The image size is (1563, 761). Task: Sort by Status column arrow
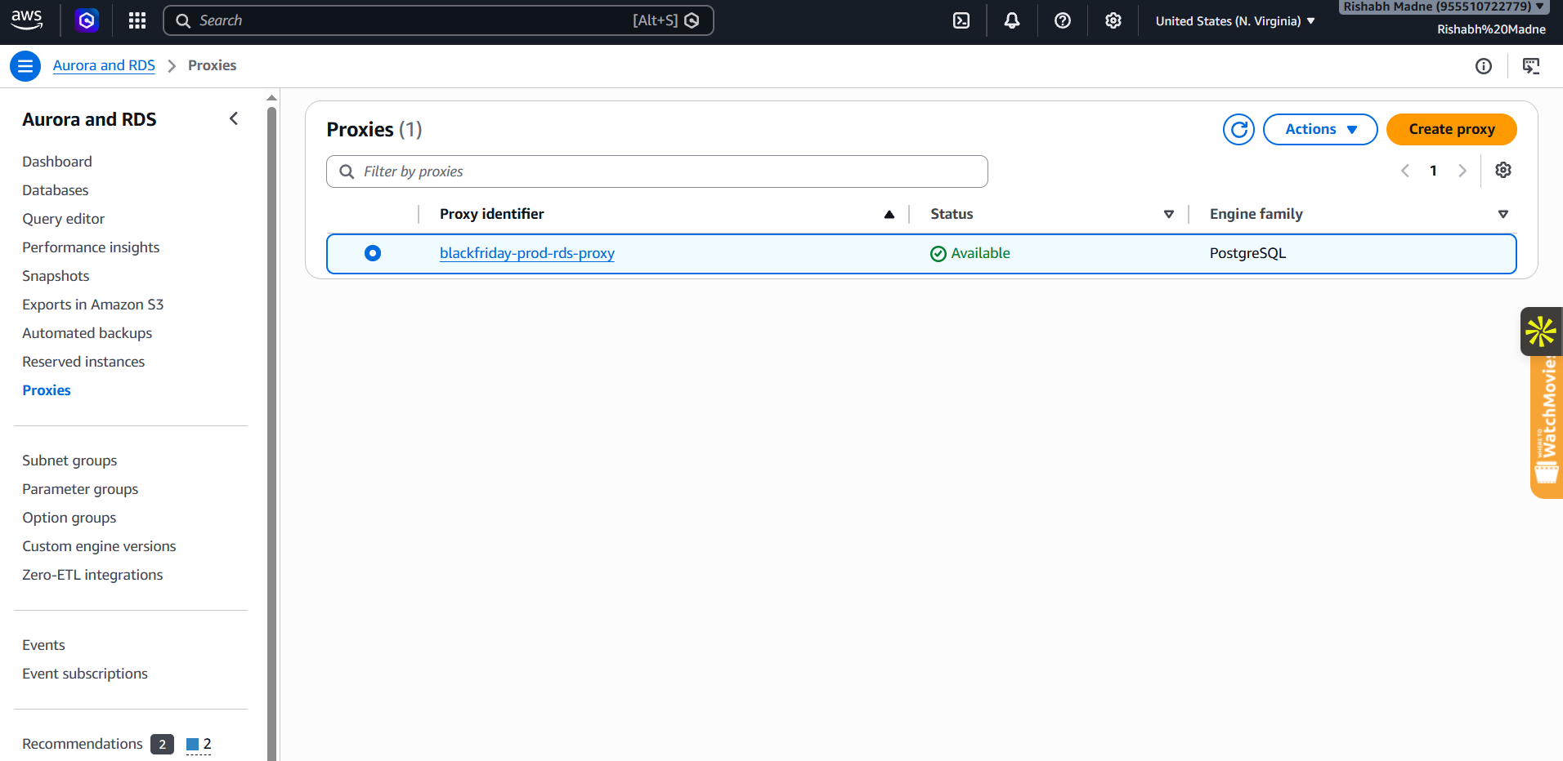tap(1169, 215)
